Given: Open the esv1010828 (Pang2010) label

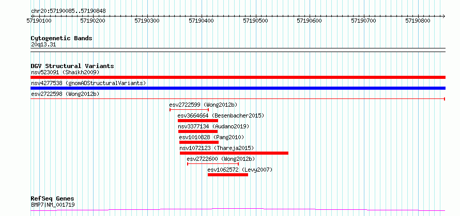Looking at the screenshot, I should coord(211,137).
